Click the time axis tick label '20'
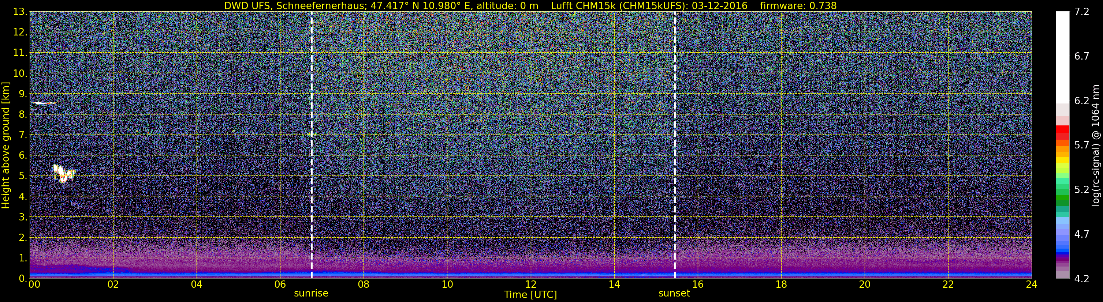 coord(865,285)
